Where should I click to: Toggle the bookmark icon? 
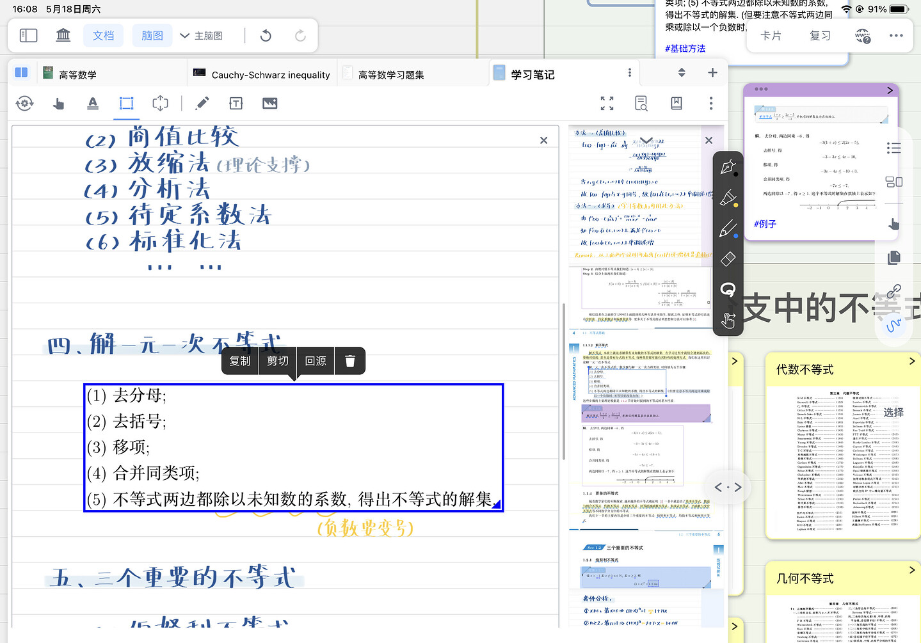click(x=676, y=103)
